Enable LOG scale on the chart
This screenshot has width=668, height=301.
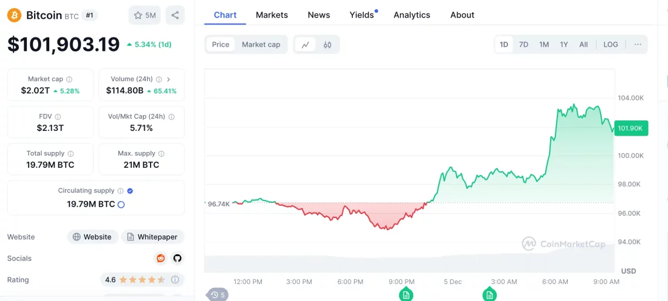point(611,44)
